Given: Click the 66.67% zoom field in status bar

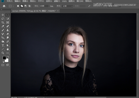Looking at the screenshot, I should click(x=14, y=97).
